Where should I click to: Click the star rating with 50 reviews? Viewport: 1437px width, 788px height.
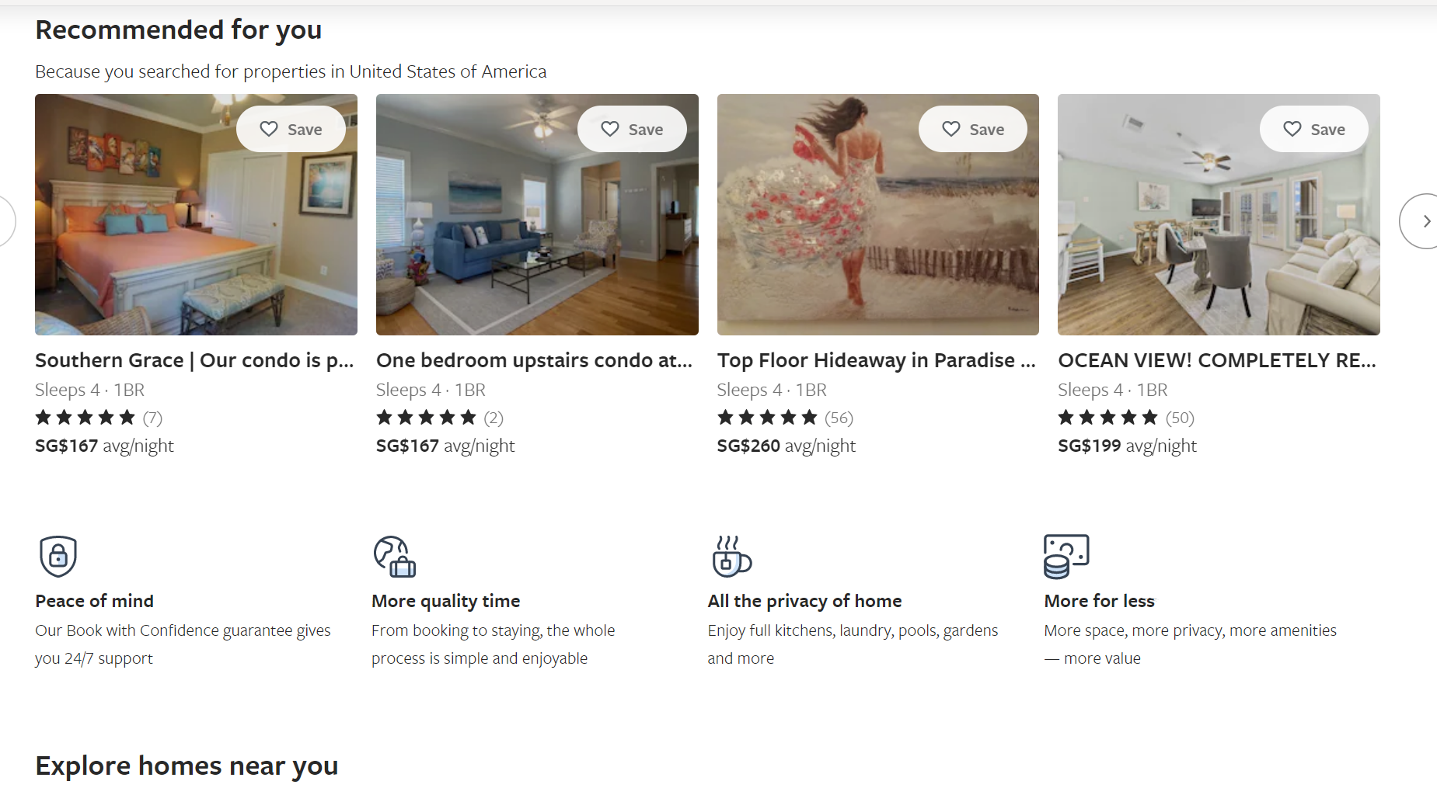(1125, 418)
